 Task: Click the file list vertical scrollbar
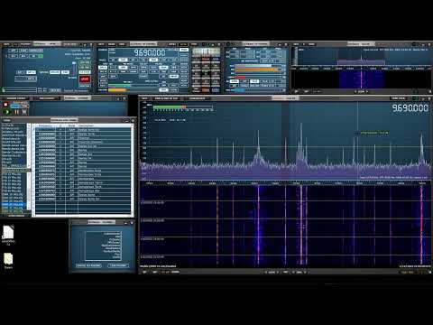coord(29,166)
